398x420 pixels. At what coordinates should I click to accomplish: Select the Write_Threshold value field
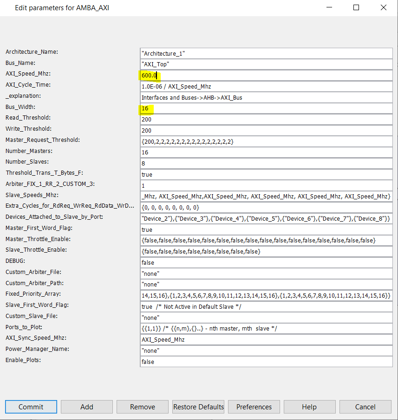[x=266, y=130]
